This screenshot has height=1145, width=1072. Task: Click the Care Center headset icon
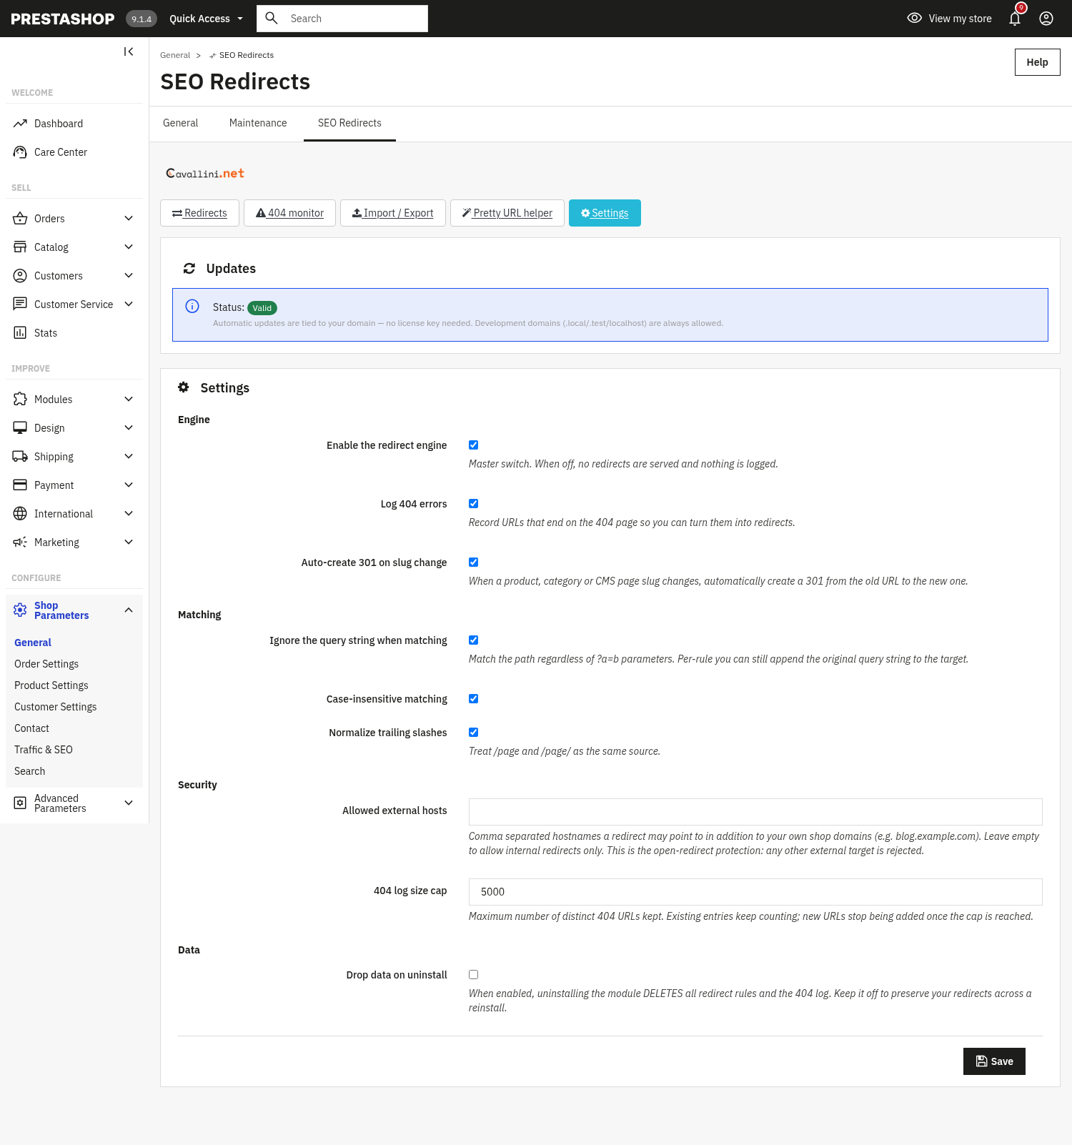[20, 152]
